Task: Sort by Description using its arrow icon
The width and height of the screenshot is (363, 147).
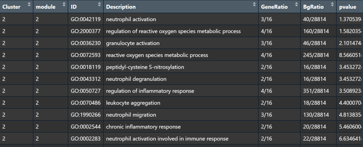Action: (x=254, y=5)
